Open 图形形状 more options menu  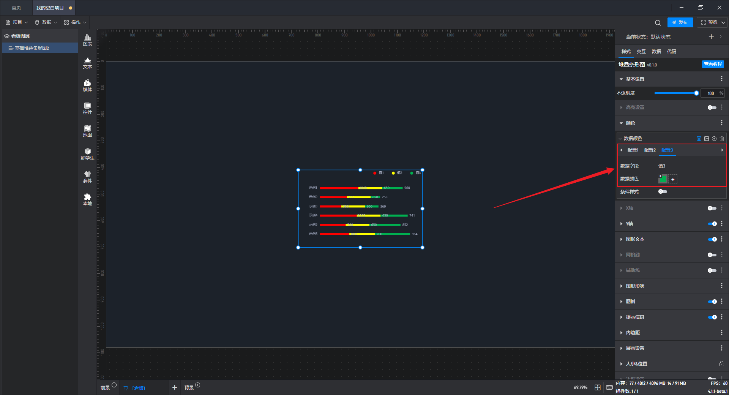click(x=721, y=286)
